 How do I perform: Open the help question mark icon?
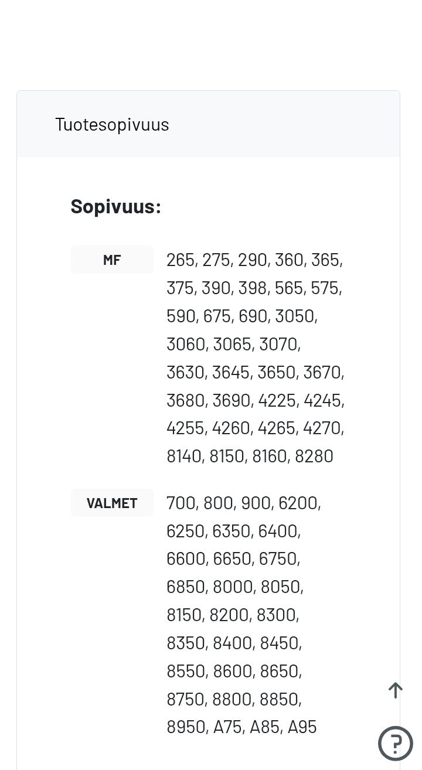pyautogui.click(x=396, y=743)
